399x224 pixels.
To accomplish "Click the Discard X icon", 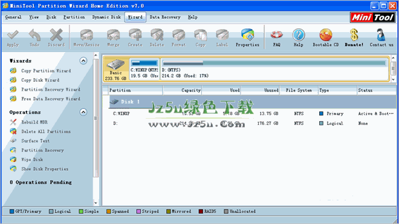I will 56,35.
